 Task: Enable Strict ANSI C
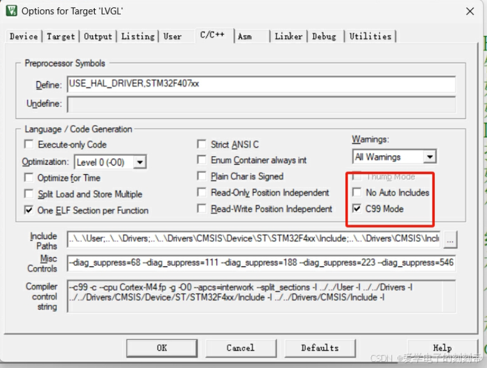[202, 145]
